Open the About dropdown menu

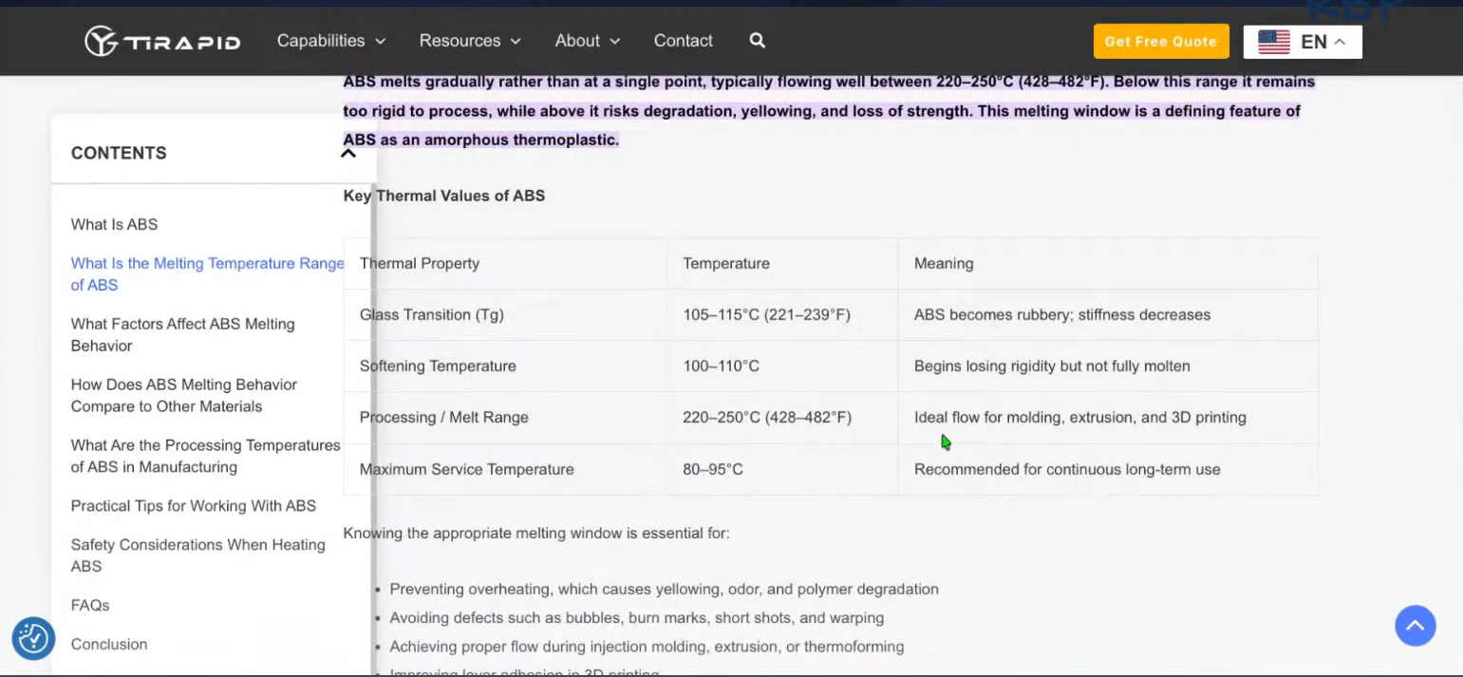(587, 41)
